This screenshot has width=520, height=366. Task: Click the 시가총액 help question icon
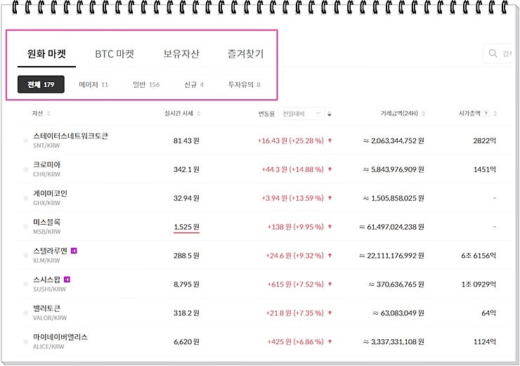pyautogui.click(x=486, y=114)
